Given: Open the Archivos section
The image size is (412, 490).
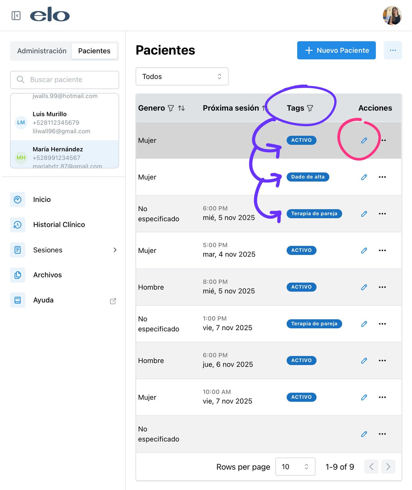Looking at the screenshot, I should (x=47, y=275).
